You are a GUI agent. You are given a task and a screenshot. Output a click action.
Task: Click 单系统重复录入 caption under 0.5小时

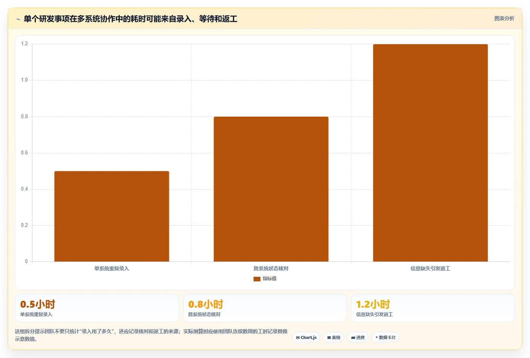[x=36, y=315]
